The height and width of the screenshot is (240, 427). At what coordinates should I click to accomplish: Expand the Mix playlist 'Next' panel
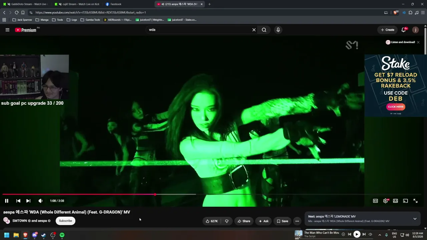(x=415, y=219)
